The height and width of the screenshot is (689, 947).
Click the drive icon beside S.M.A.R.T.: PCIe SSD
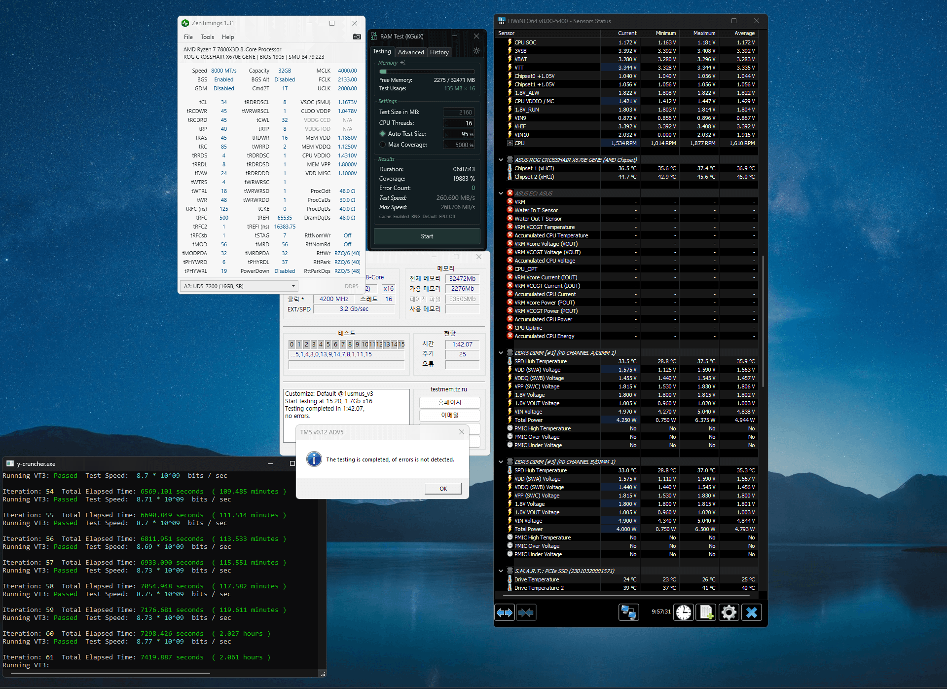(510, 571)
